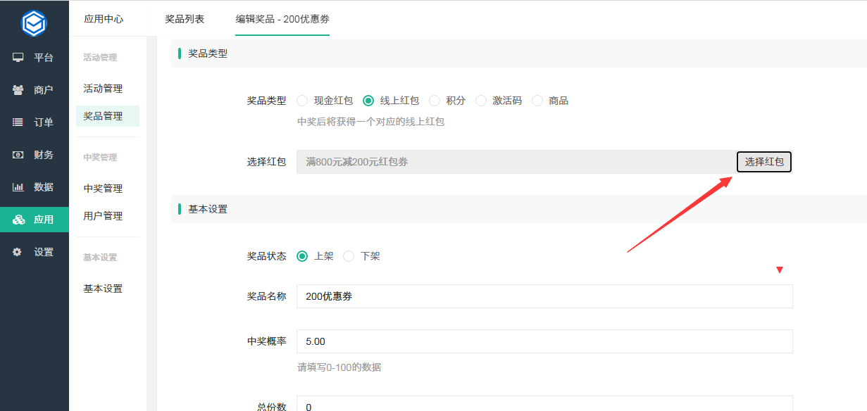867x411 pixels.
Task: Click the 中奖管理 group label in submenu
Action: pos(100,158)
